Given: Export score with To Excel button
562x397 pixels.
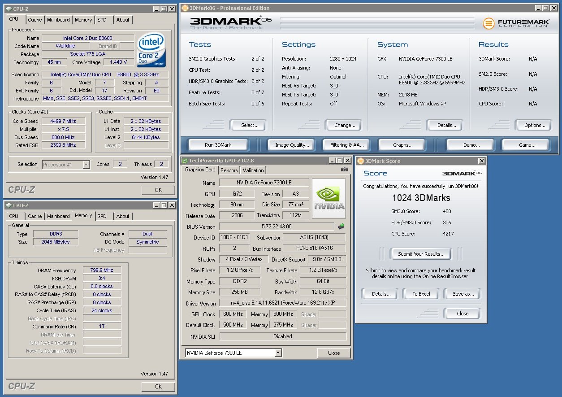Looking at the screenshot, I should tap(421, 294).
